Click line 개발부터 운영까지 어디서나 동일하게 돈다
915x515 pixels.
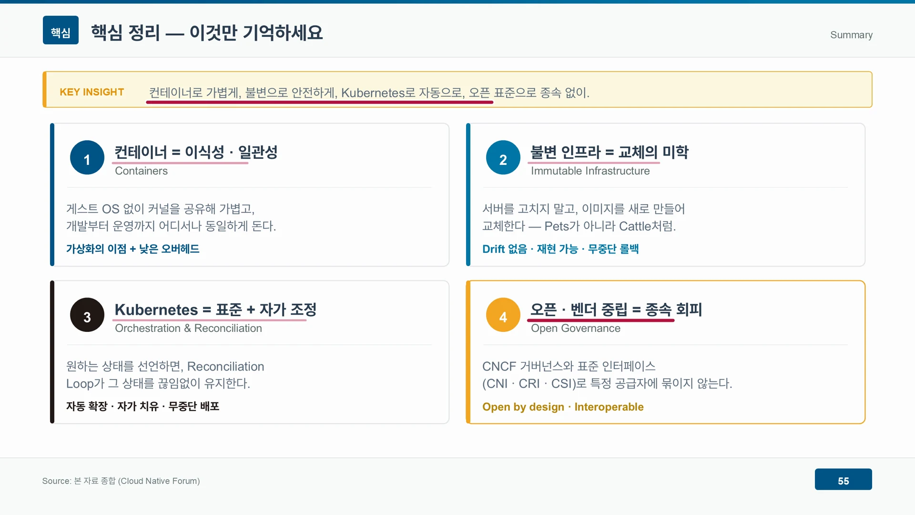coord(171,226)
